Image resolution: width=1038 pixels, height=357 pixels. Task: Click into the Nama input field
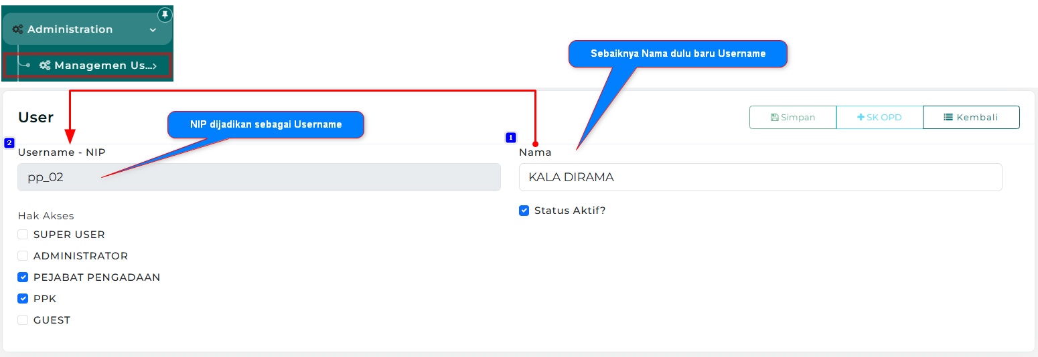click(760, 177)
